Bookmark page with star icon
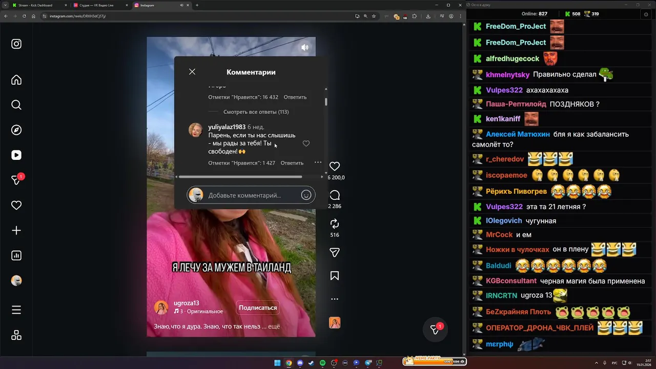This screenshot has width=656, height=369. tap(374, 16)
